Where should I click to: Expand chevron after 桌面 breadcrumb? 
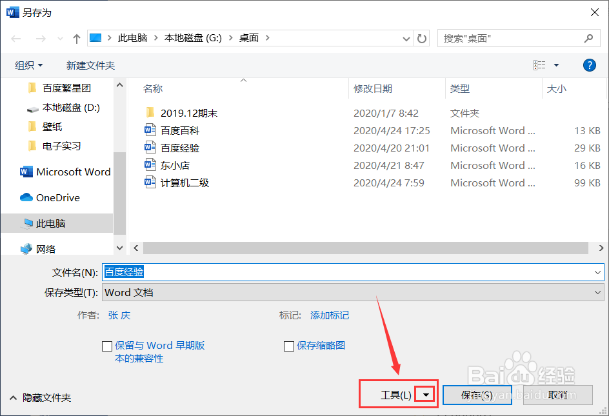tap(267, 37)
